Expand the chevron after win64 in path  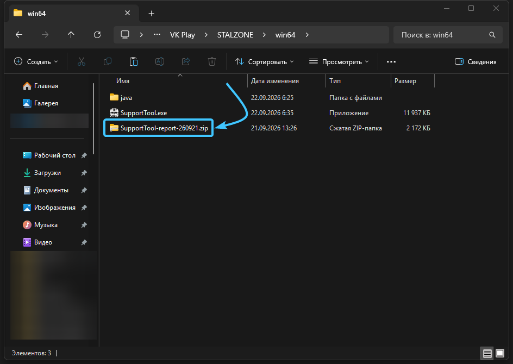[x=307, y=35]
